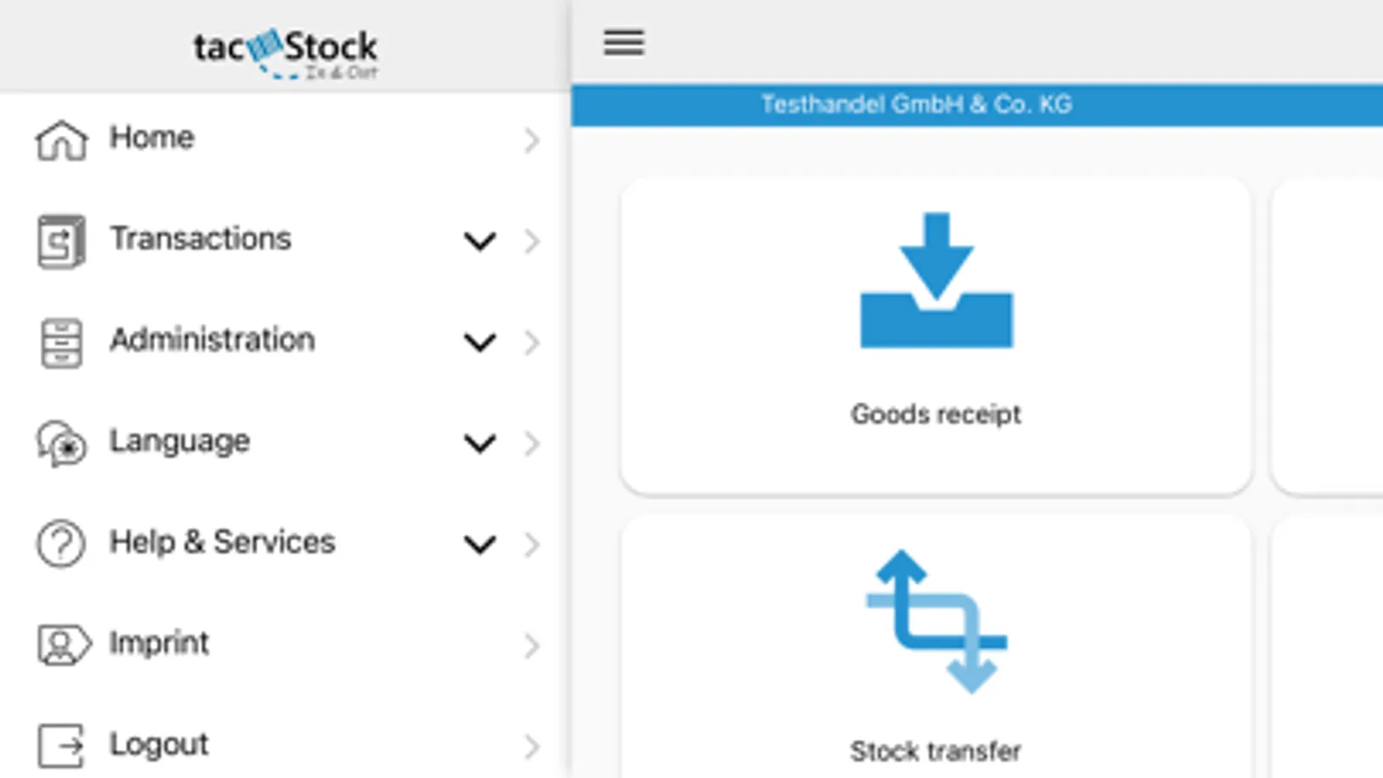Choose the Logout menu entry
The width and height of the screenshot is (1383, 778).
[159, 744]
